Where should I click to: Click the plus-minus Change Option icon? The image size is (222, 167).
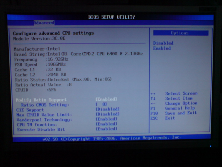153,104
